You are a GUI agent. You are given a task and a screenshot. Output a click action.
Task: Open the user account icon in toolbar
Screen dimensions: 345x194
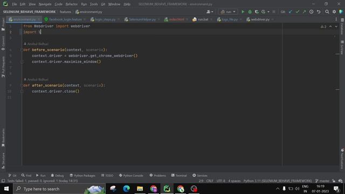210,12
